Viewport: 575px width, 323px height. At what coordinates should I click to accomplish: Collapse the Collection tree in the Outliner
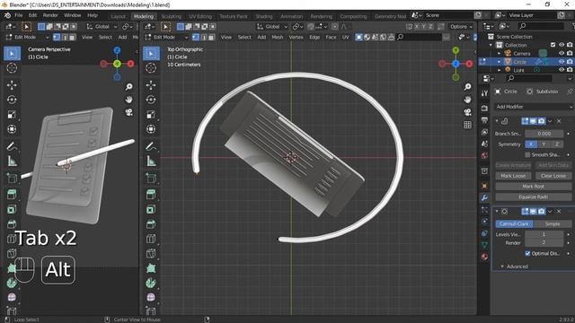tap(491, 45)
